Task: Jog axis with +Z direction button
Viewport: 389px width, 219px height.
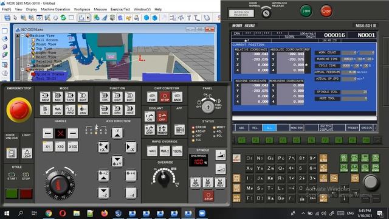Action: (x=103, y=175)
